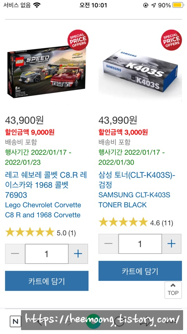Decrease Samsung toner quantity with minus

[x=108, y=244]
